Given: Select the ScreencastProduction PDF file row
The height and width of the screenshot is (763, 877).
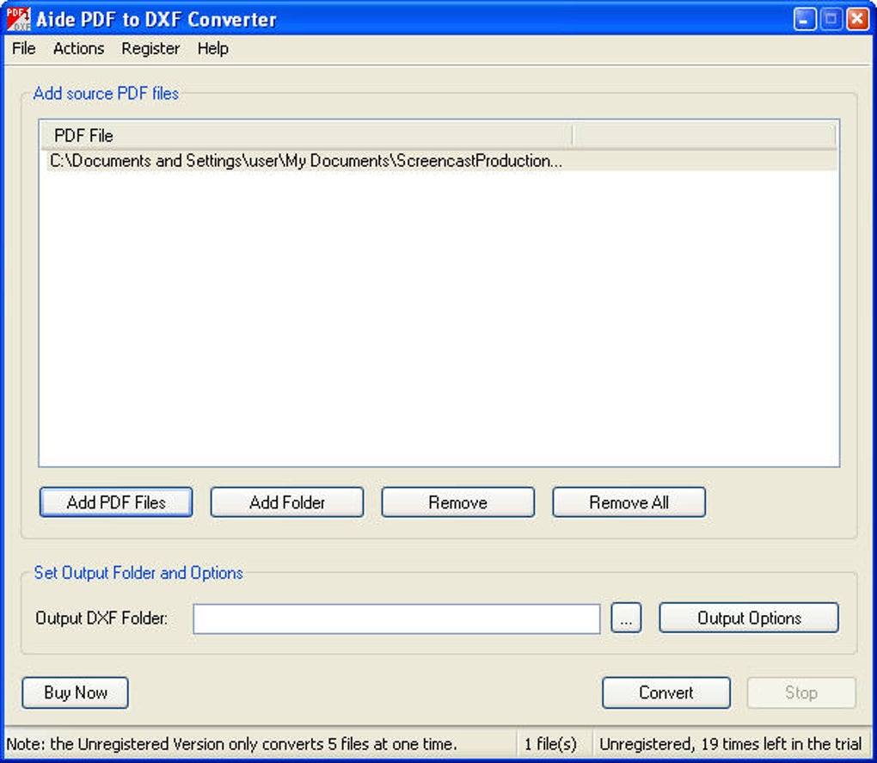Looking at the screenshot, I should point(439,161).
